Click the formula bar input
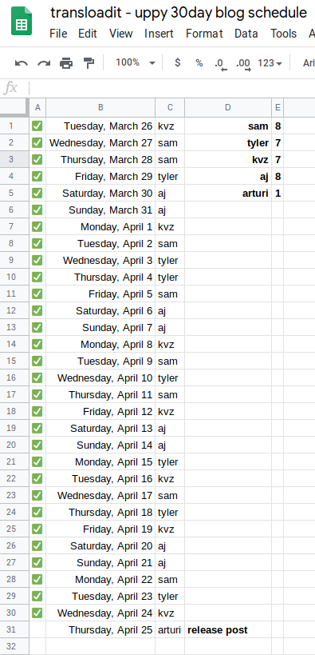Screen dimensions: 315x655 (171, 88)
